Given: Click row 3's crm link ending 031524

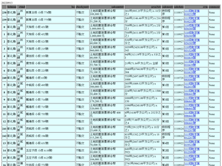Looking at the screenshot, I should coord(192,49).
